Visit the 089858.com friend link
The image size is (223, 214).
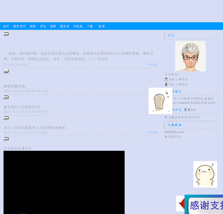[x=175, y=132]
